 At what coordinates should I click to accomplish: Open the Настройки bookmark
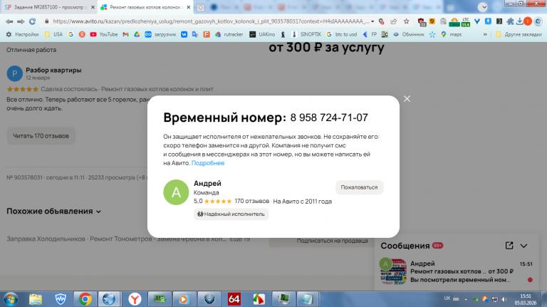point(22,34)
